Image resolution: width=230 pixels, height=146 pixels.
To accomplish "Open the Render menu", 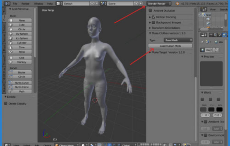I will point(25,4).
